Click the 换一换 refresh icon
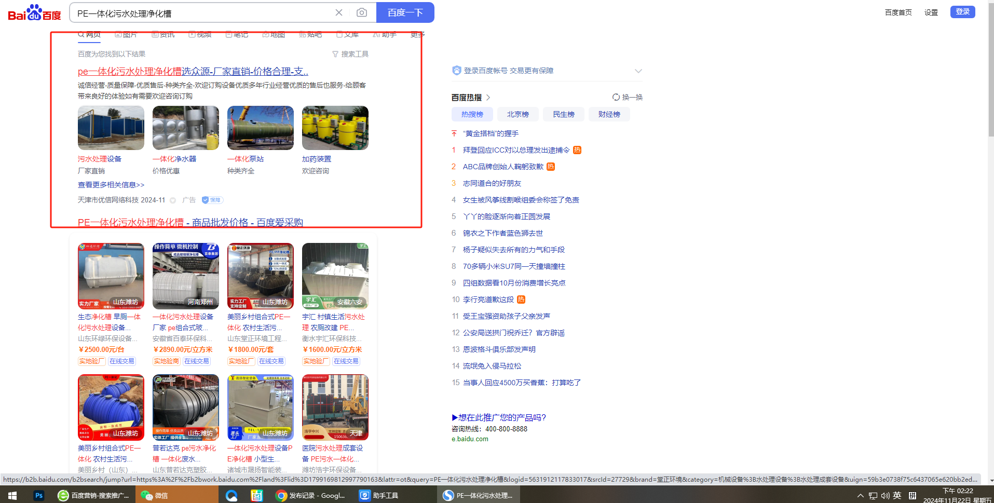 (x=616, y=97)
